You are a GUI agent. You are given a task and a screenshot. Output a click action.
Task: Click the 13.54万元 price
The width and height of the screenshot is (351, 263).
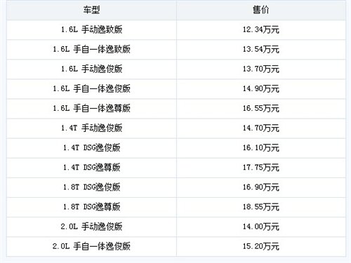pos(261,49)
